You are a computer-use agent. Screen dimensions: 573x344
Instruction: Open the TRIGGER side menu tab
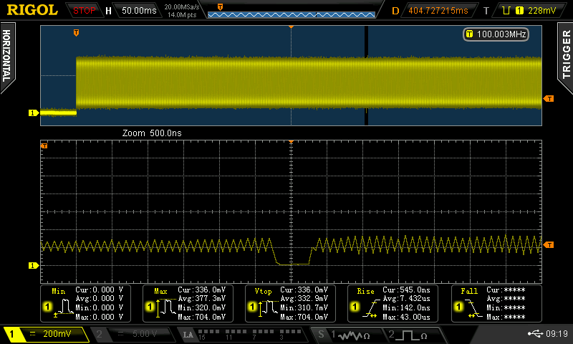click(565, 56)
